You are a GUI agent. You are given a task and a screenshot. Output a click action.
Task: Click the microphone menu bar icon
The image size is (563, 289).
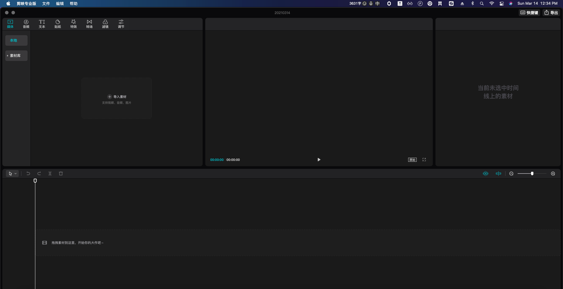[x=371, y=4]
